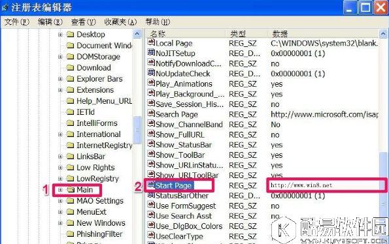Image resolution: width=389 pixels, height=244 pixels.
Task: Open the 查看(V) menu
Action: [x=83, y=22]
